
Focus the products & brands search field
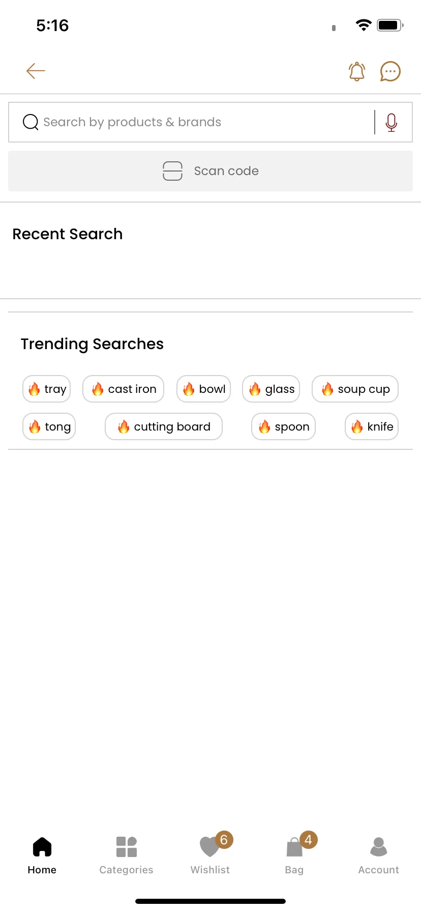pyautogui.click(x=198, y=122)
